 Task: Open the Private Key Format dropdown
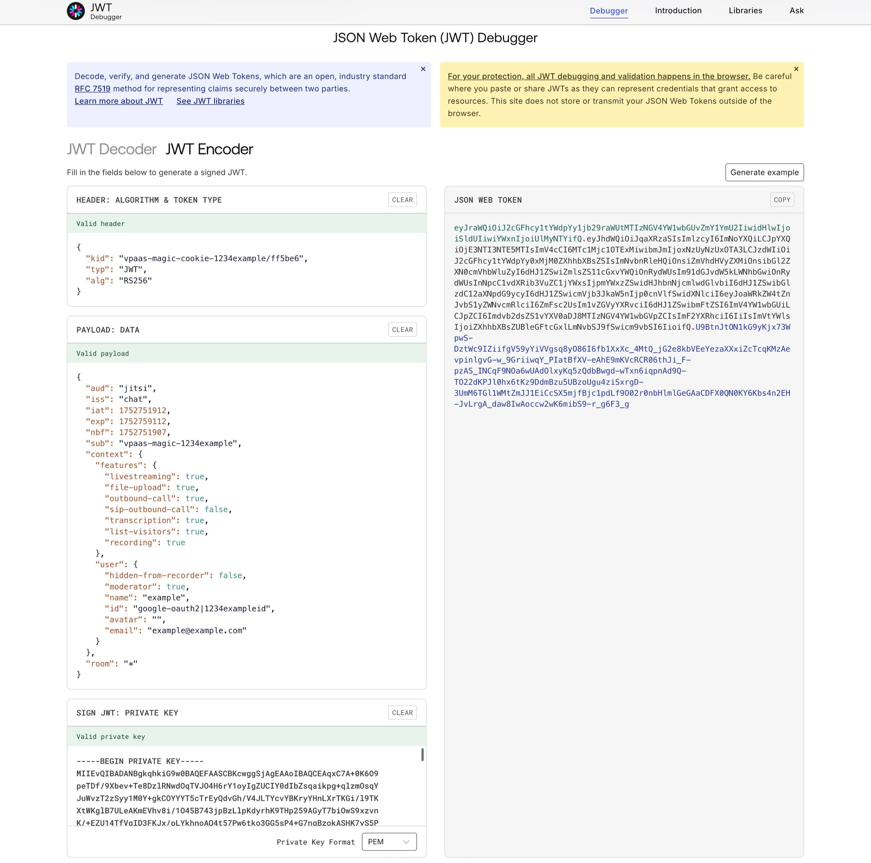(x=389, y=842)
